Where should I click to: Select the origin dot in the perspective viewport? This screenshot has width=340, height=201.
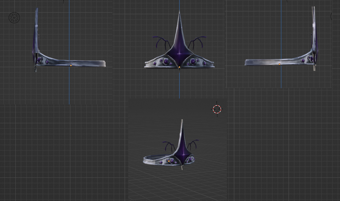pyautogui.click(x=169, y=161)
